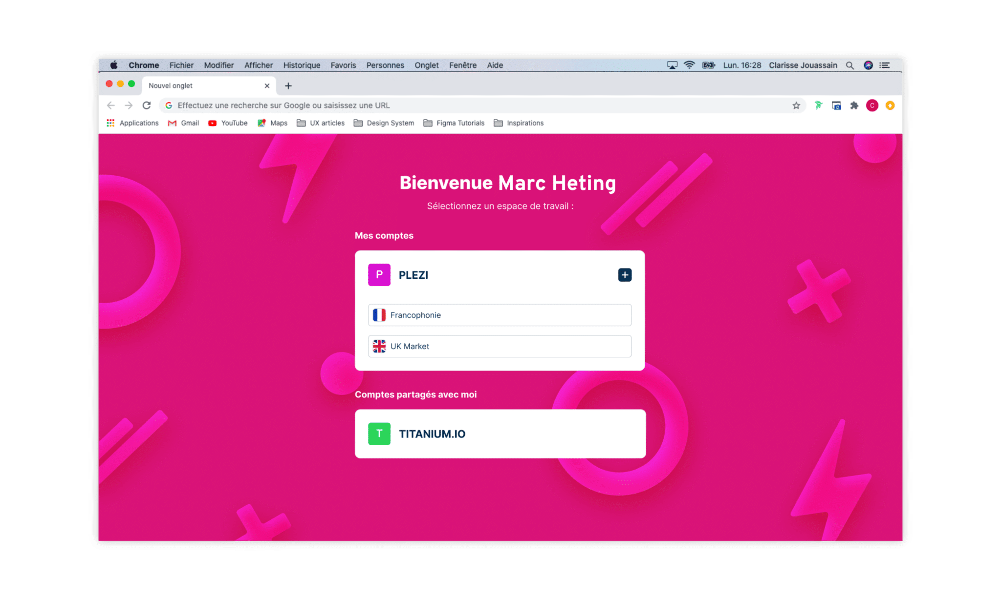Click the Mes comptes label
Image resolution: width=1001 pixels, height=600 pixels.
click(x=384, y=235)
